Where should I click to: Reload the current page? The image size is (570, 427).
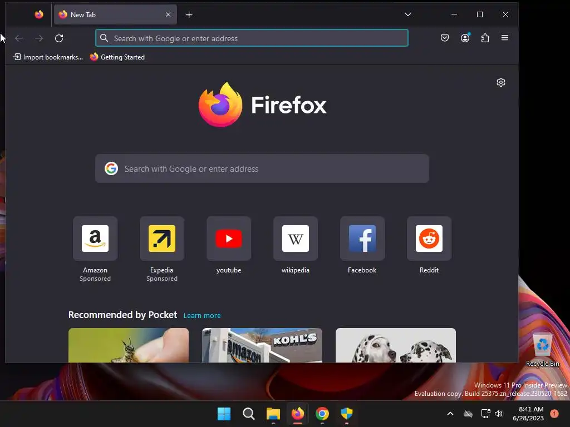tap(59, 38)
